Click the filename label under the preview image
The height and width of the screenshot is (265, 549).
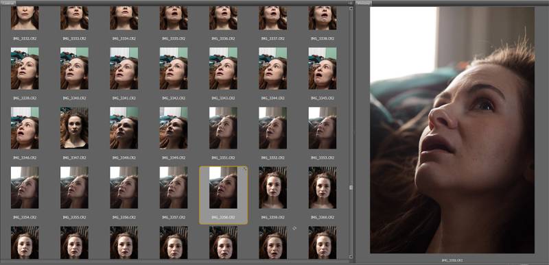click(x=452, y=260)
